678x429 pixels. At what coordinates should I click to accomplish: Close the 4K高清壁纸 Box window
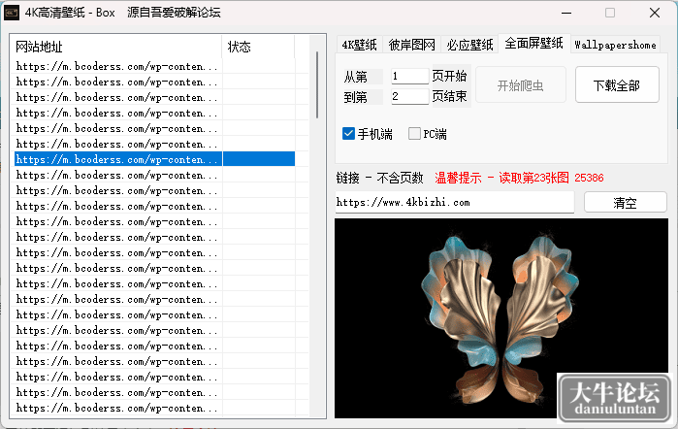pos(655,13)
